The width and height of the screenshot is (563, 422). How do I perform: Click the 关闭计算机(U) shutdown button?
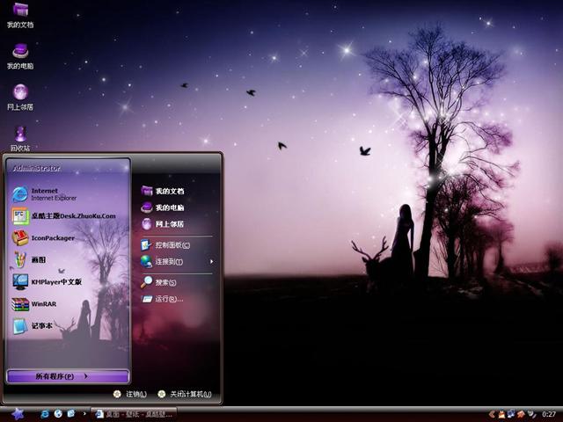pyautogui.click(x=185, y=394)
